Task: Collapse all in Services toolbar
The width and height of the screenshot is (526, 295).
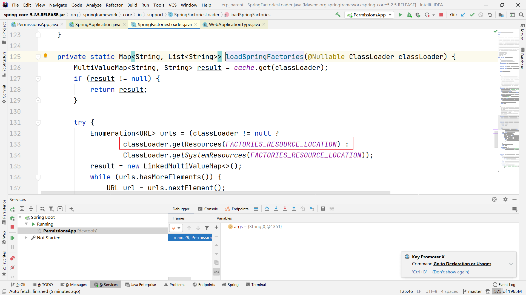Action: (x=31, y=209)
